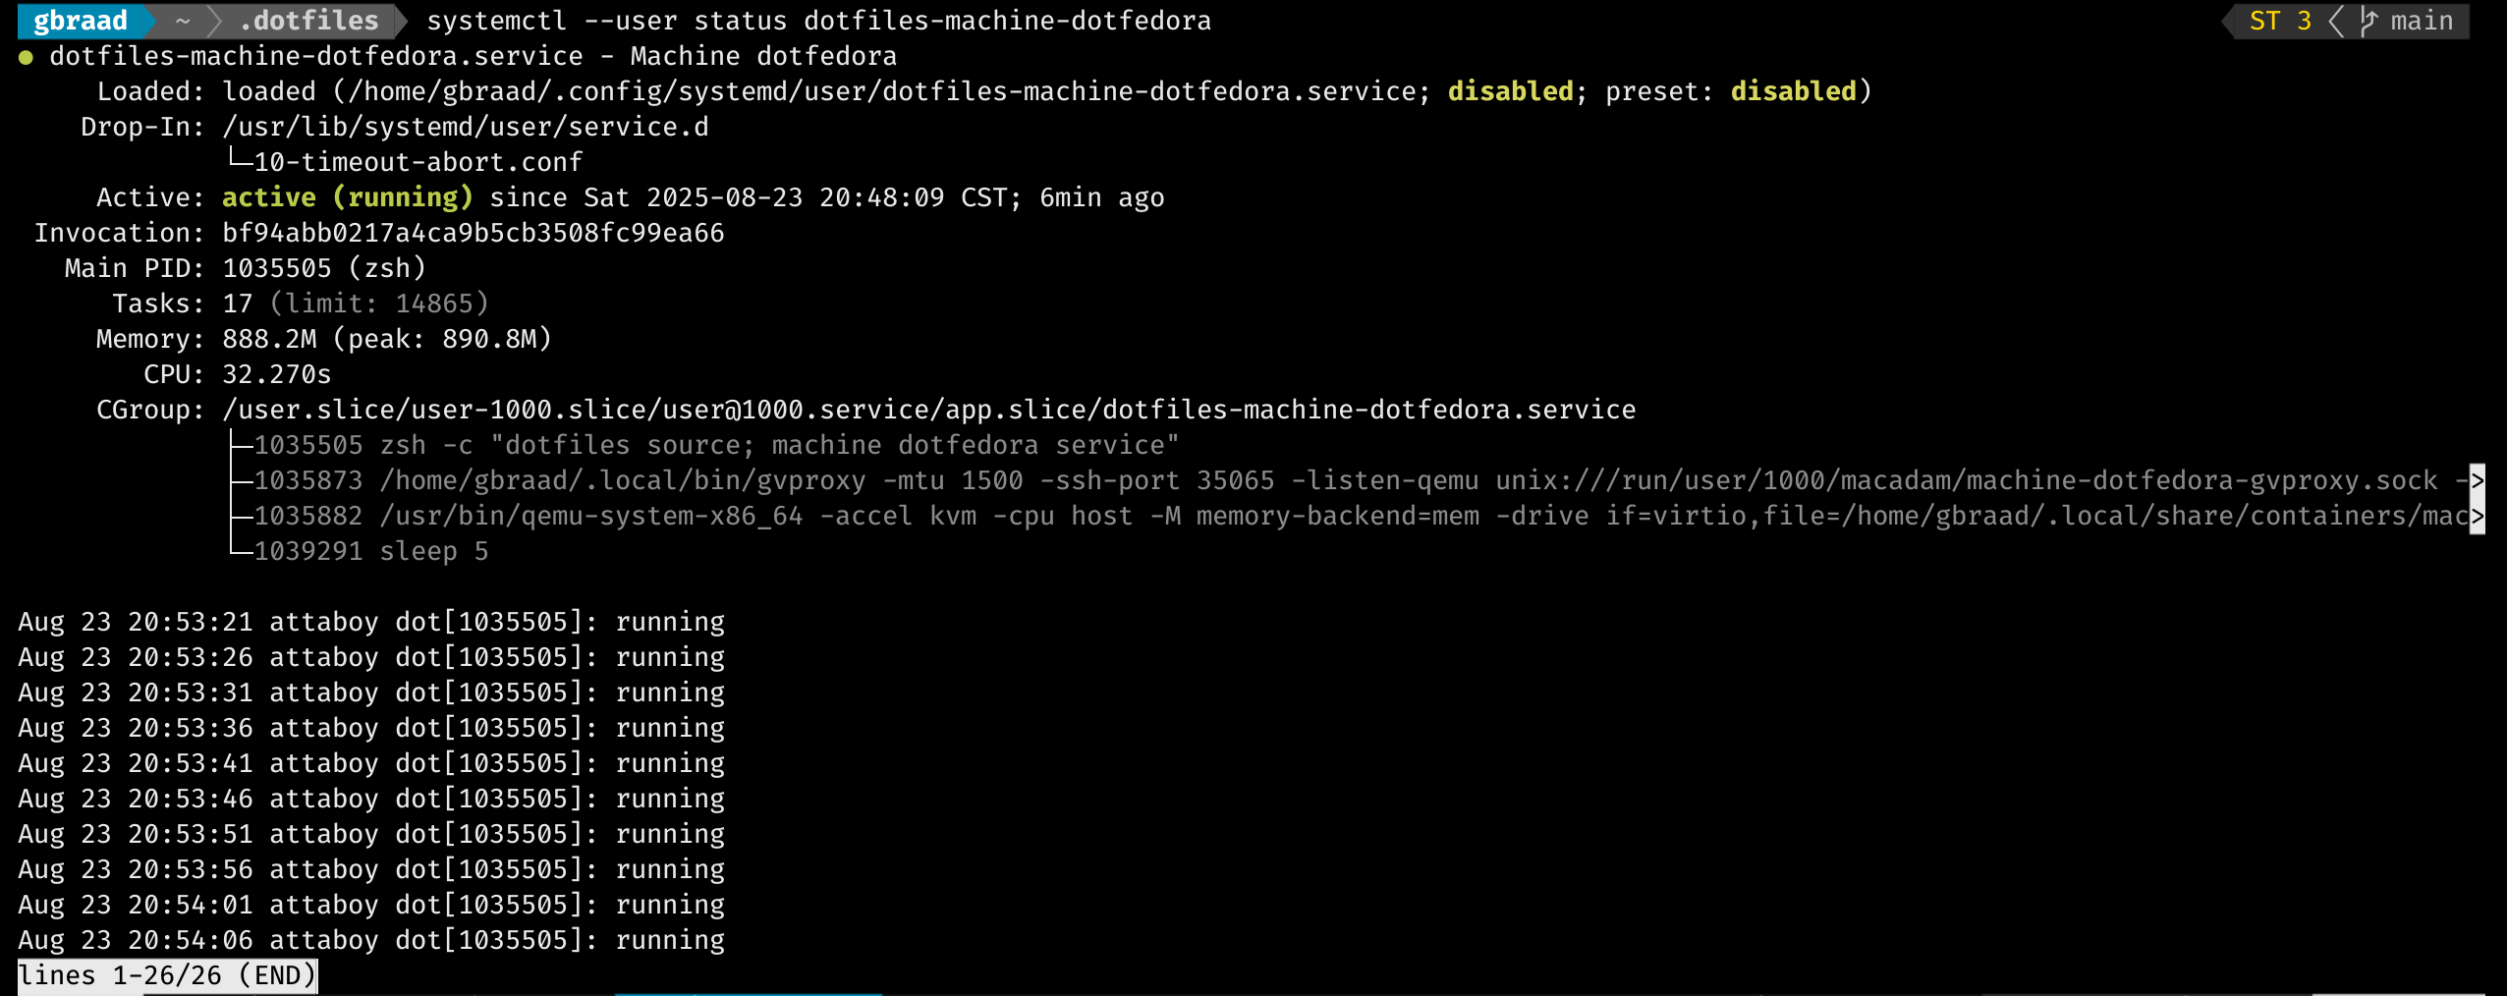Click the truncation arrow on qemu line

(2477, 517)
